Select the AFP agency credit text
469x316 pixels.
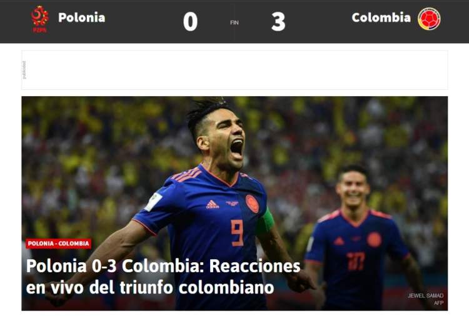coord(439,302)
